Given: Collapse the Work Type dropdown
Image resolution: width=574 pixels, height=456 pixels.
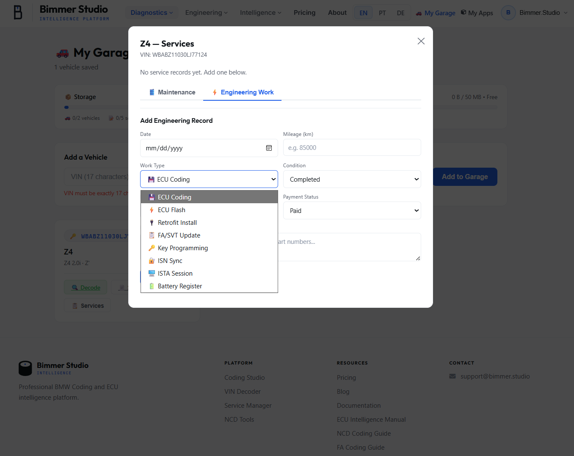Looking at the screenshot, I should click(209, 179).
